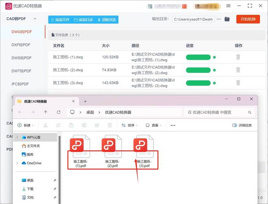Click completed status dot for 施工图纸- (1).dwg
This screenshot has height=204, width=268.
coord(214,57)
